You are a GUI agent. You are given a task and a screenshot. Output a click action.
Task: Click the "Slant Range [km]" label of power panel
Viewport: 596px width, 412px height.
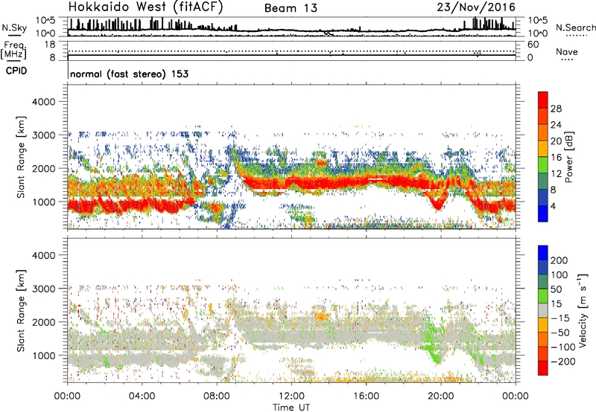point(21,157)
